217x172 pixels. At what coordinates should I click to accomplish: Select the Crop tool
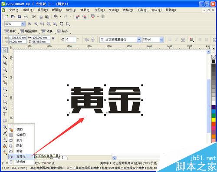(5, 63)
